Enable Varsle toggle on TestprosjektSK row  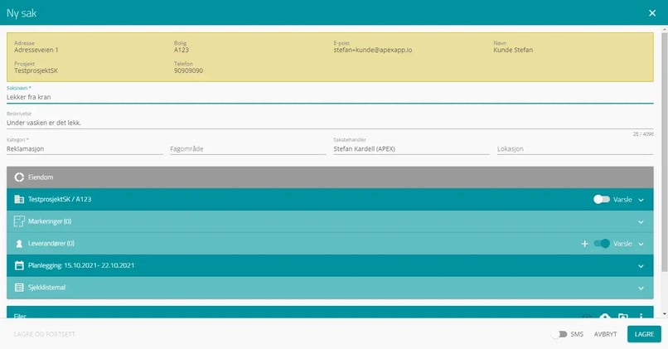point(602,200)
